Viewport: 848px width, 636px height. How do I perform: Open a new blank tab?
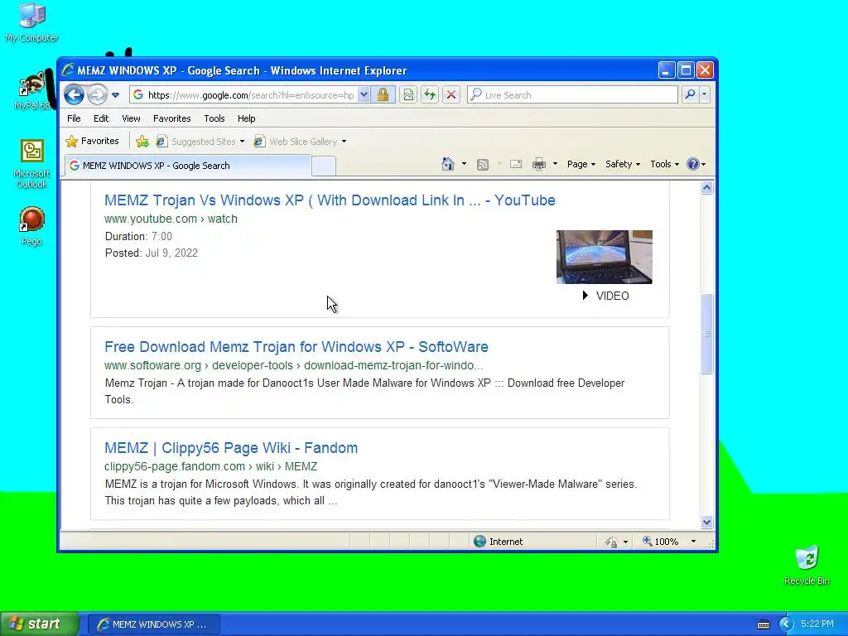324,166
